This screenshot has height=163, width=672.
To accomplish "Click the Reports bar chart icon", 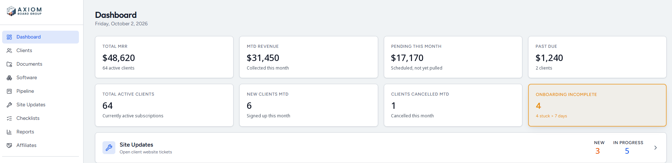I will (x=9, y=132).
